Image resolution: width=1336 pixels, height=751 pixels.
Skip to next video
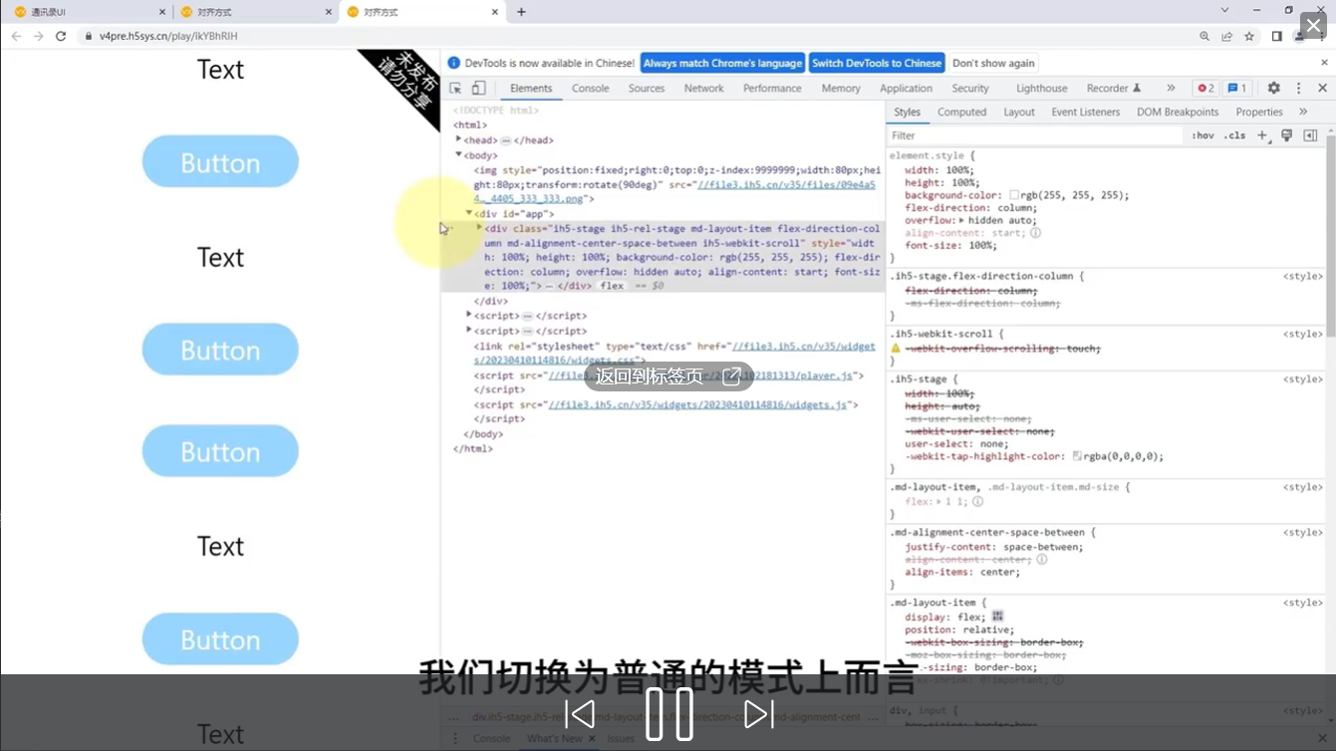pyautogui.click(x=758, y=714)
